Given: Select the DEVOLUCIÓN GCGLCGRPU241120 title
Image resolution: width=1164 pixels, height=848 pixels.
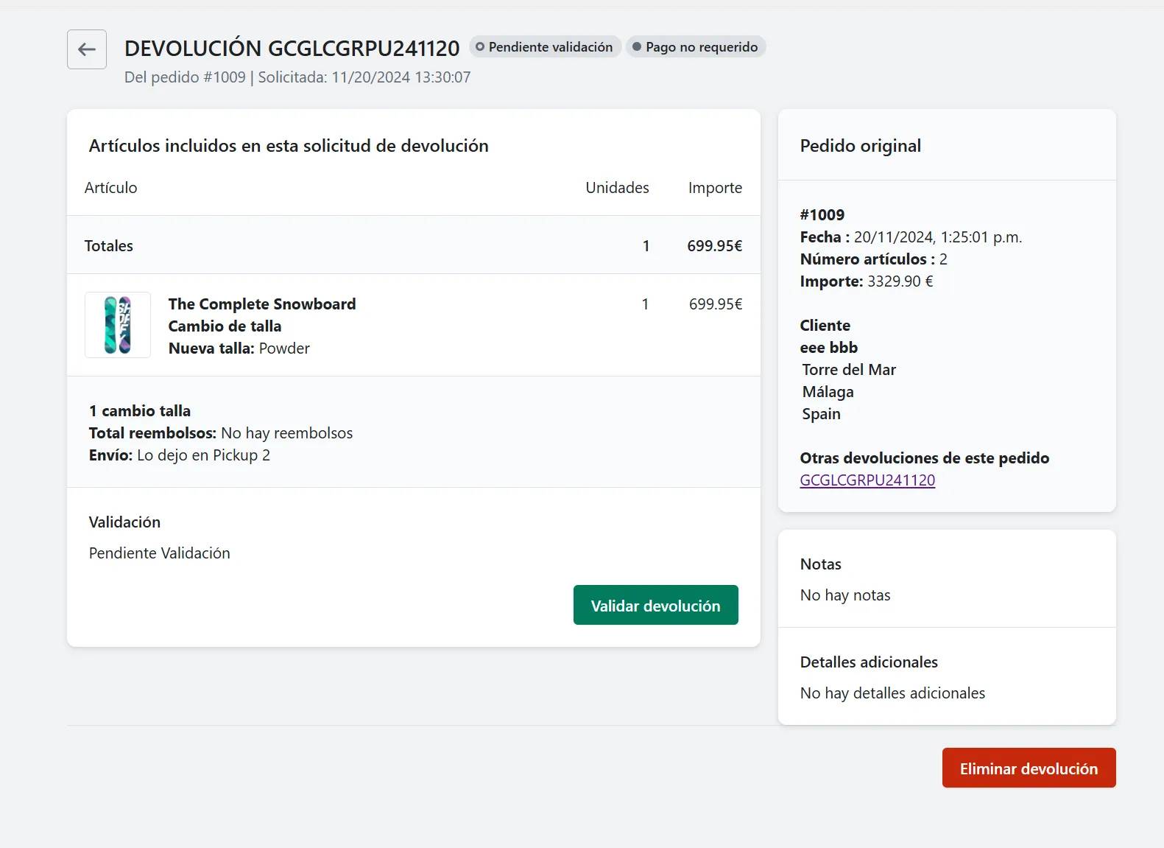Looking at the screenshot, I should tap(292, 49).
